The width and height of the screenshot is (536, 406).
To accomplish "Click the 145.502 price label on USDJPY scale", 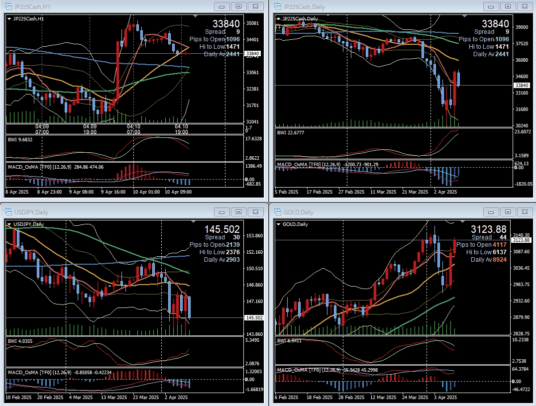I will tap(254, 318).
